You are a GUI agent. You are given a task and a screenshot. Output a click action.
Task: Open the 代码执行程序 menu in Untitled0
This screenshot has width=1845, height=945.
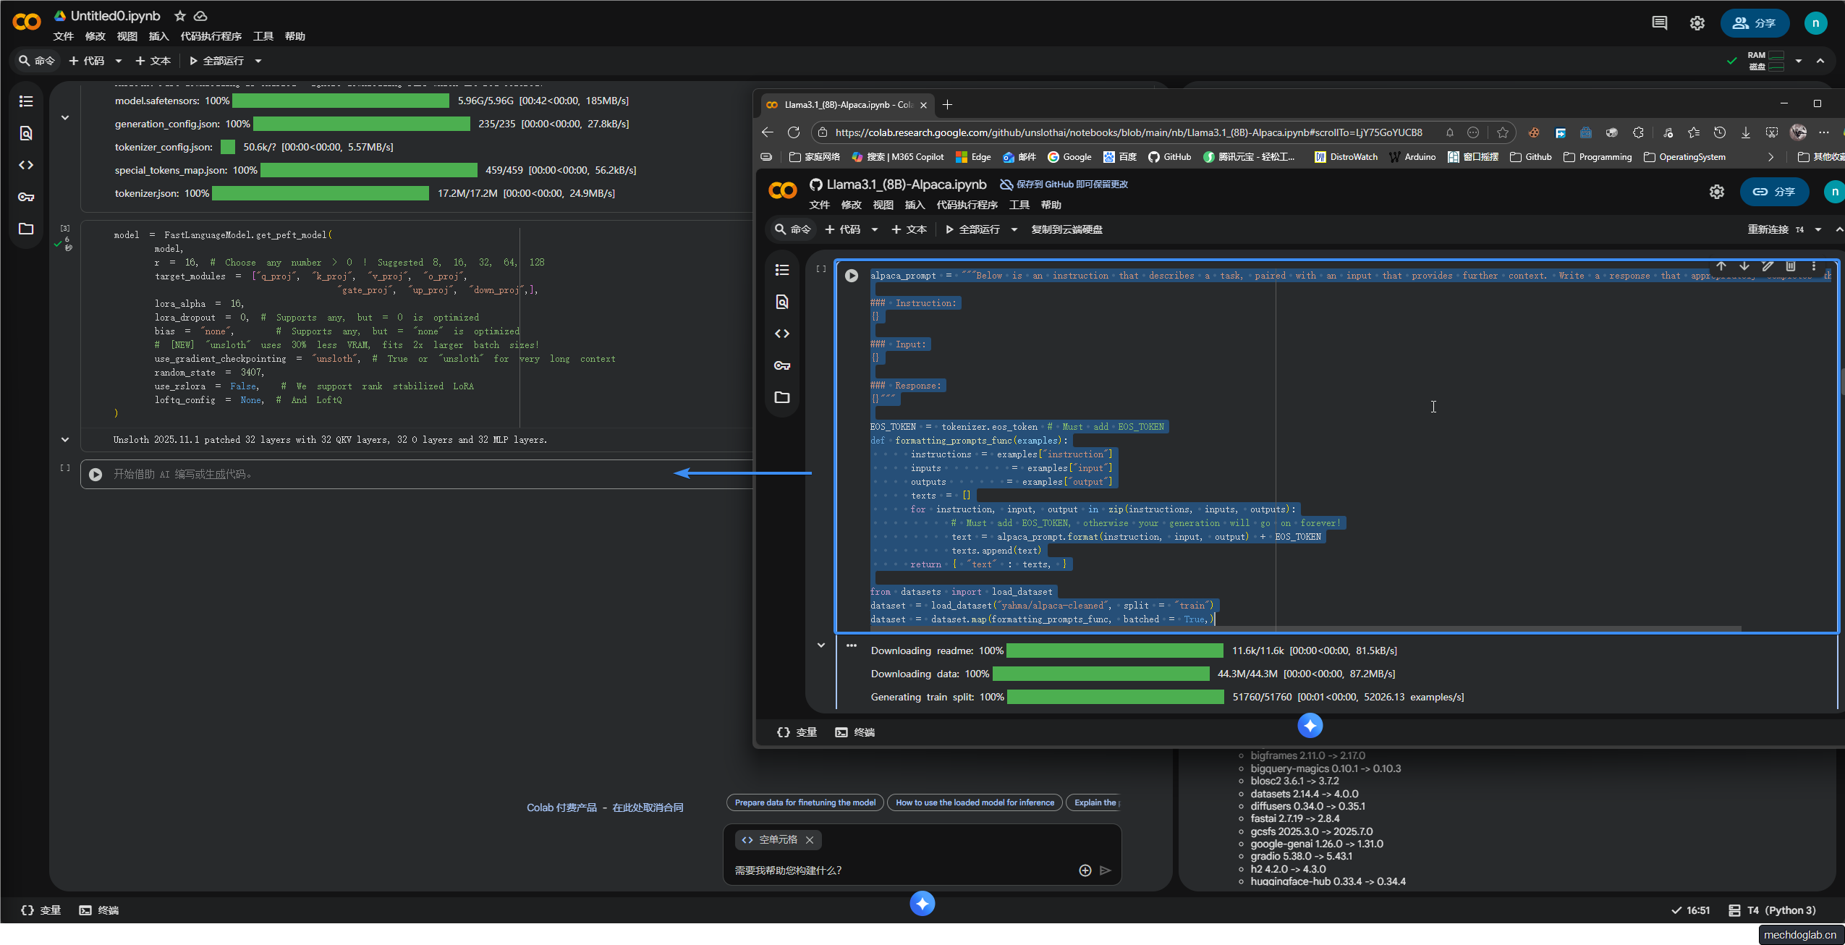[211, 36]
